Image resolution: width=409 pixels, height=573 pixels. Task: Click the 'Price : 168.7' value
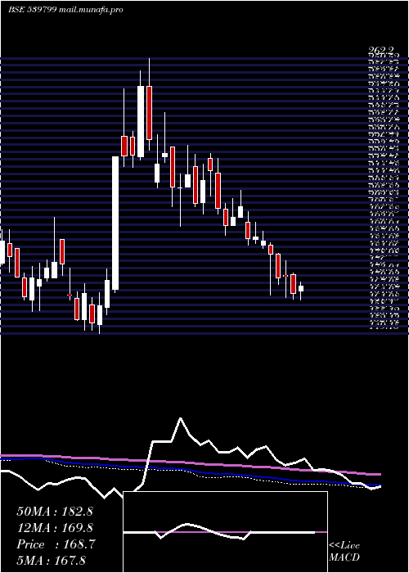click(x=56, y=544)
